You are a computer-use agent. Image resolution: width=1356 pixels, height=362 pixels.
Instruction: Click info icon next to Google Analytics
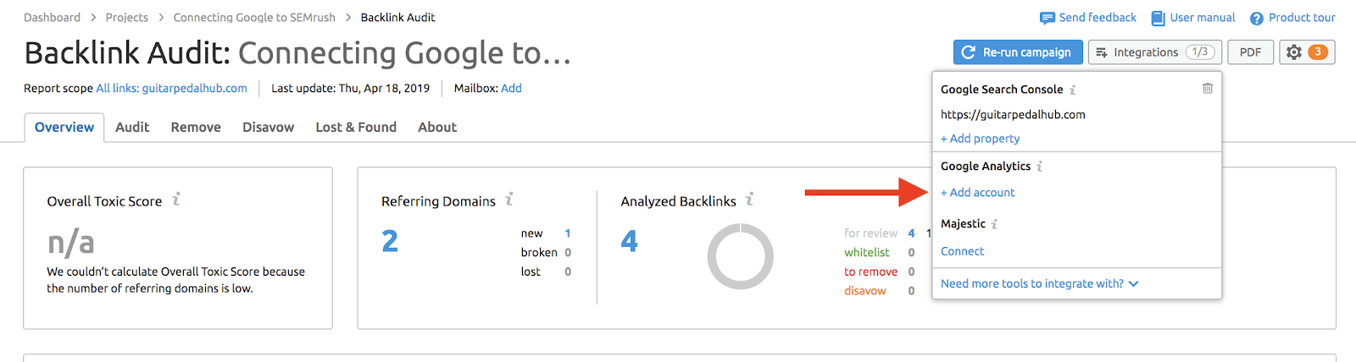[x=1040, y=167]
